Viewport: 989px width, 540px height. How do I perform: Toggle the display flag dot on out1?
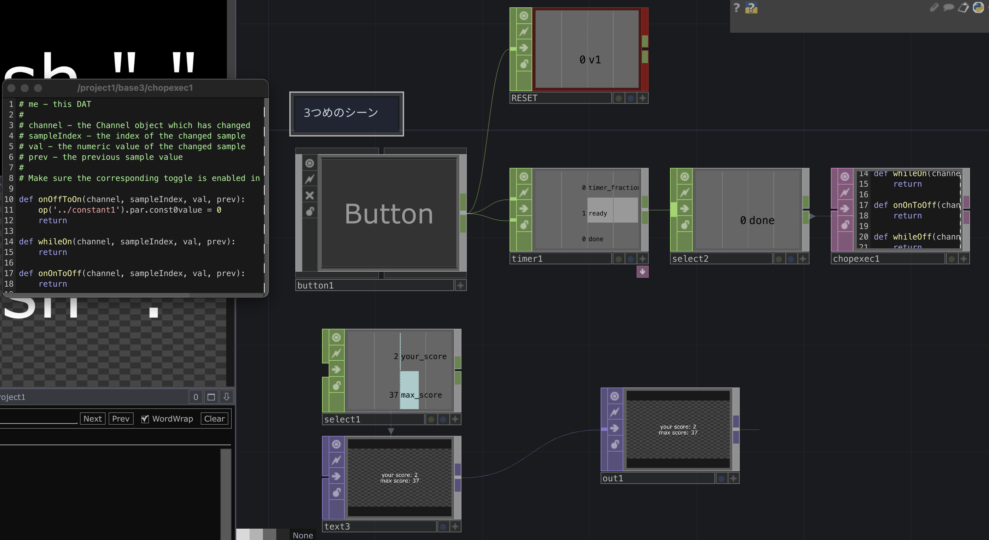[721, 479]
